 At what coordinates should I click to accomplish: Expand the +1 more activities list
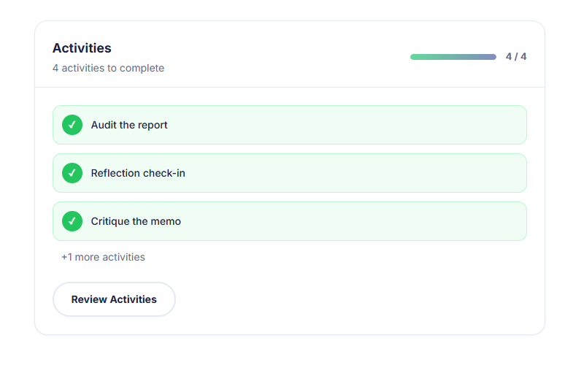[103, 257]
